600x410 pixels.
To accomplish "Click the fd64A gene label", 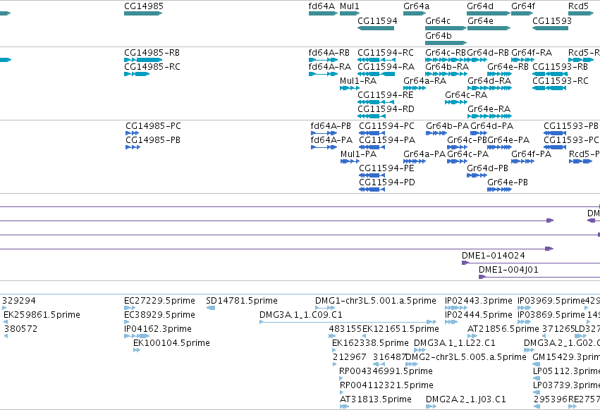I will pos(322,6).
